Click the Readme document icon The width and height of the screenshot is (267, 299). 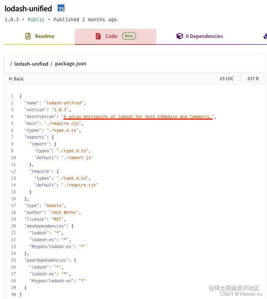coord(28,36)
